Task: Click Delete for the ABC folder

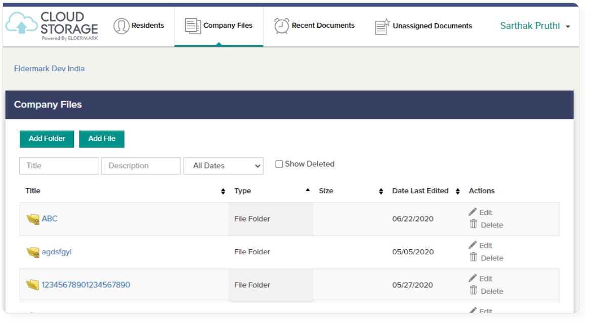Action: 492,225
